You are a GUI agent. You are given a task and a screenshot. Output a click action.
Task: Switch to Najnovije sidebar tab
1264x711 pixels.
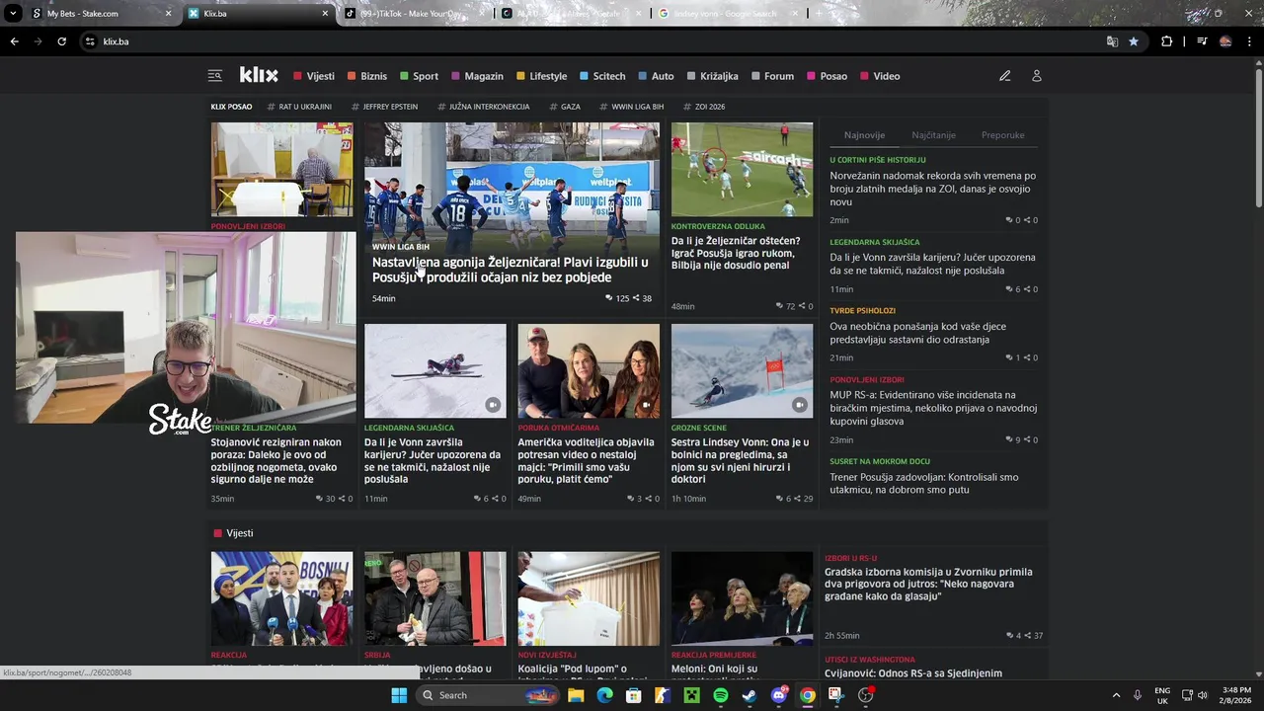pyautogui.click(x=864, y=135)
